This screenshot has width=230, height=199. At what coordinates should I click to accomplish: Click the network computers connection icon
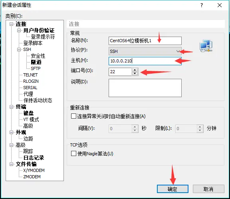(x=206, y=46)
